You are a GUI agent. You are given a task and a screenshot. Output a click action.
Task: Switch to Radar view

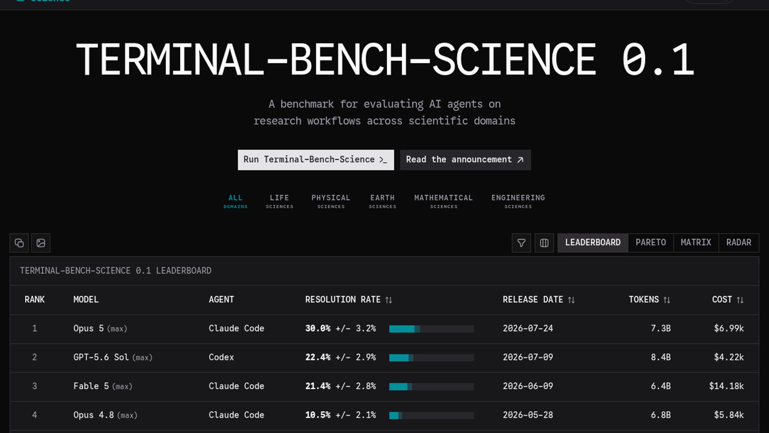[739, 243]
